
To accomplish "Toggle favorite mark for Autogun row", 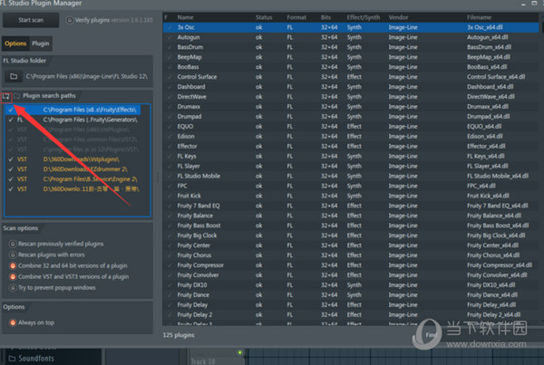I will point(170,37).
